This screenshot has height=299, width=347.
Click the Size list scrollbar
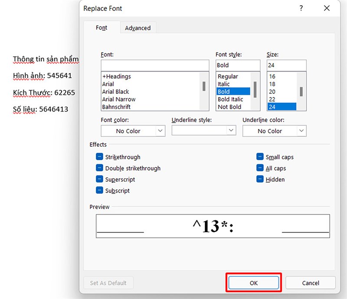(x=301, y=92)
